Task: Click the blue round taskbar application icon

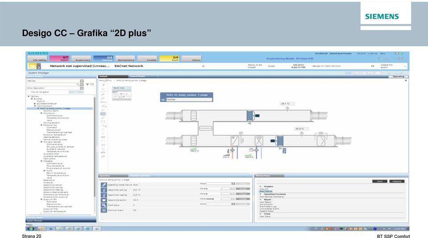Action: [x=87, y=229]
